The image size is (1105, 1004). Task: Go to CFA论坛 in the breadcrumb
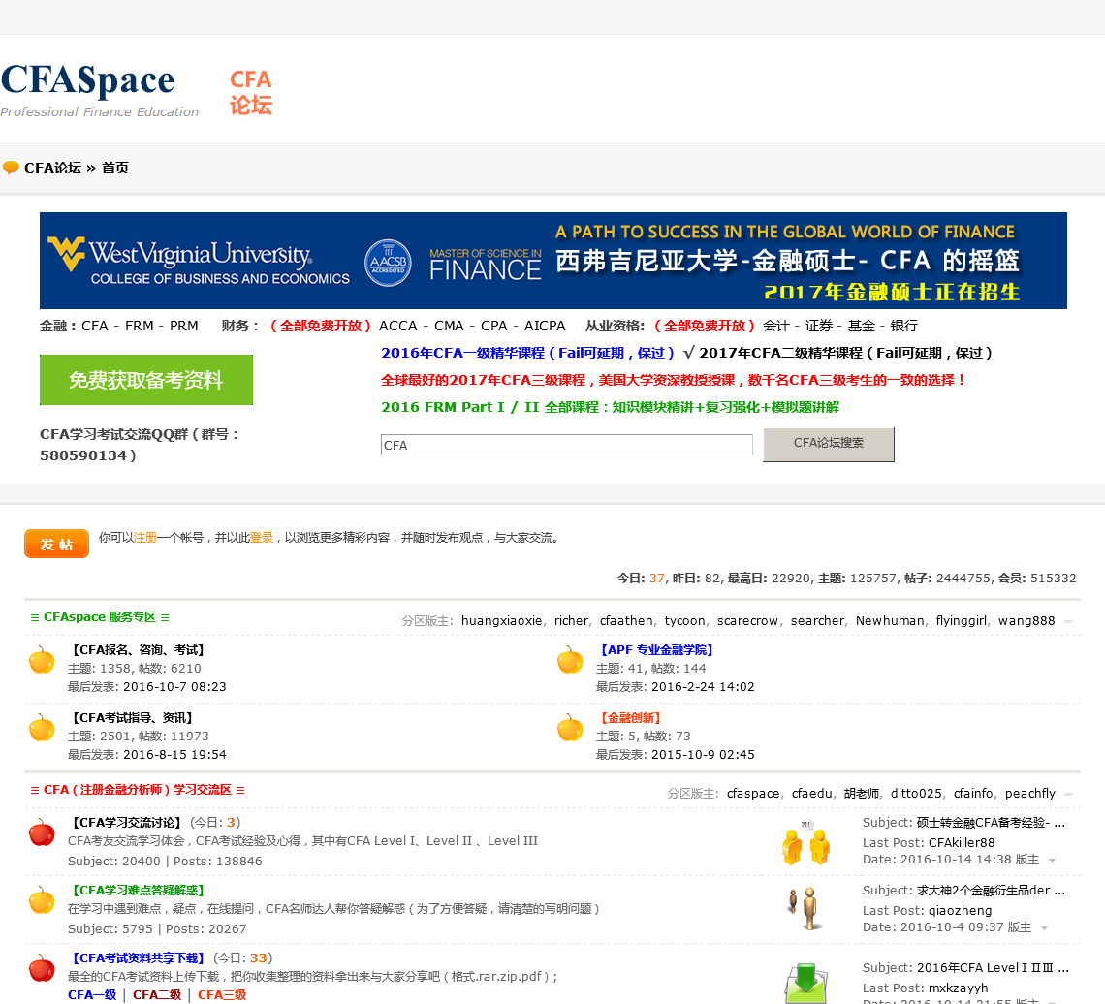(x=53, y=168)
